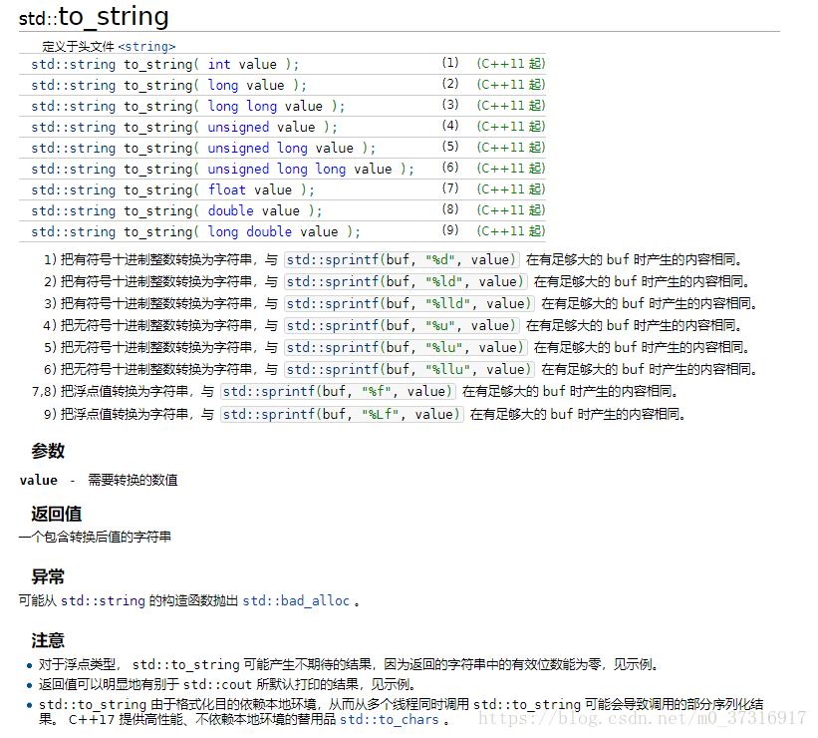
Task: Click the 'float value' overload signature
Action: (172, 189)
